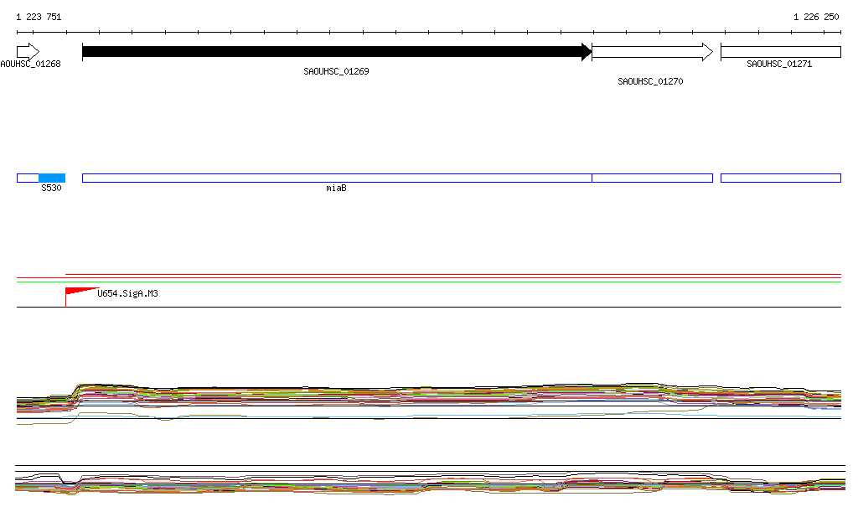
Task: Click the SAOUHSC_01270 text label
Action: click(650, 82)
